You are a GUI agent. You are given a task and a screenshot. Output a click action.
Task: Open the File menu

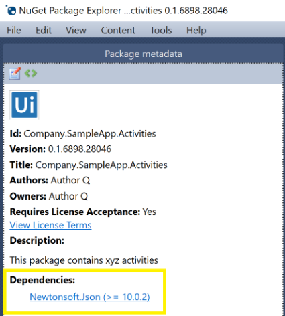(x=14, y=30)
